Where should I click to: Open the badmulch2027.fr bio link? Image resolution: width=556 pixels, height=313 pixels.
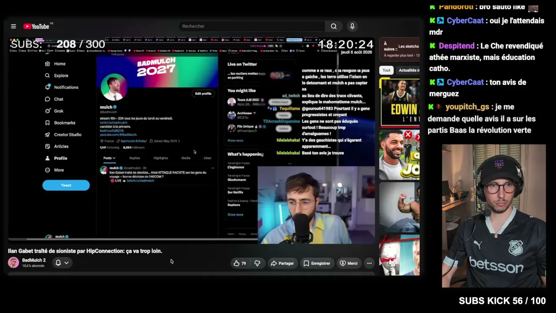[x=112, y=130]
